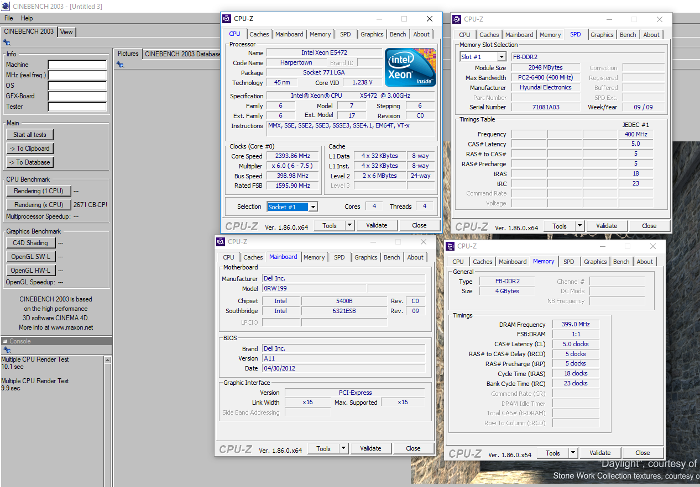Run Rendering (x CPU) benchmark
700x487 pixels.
39,205
